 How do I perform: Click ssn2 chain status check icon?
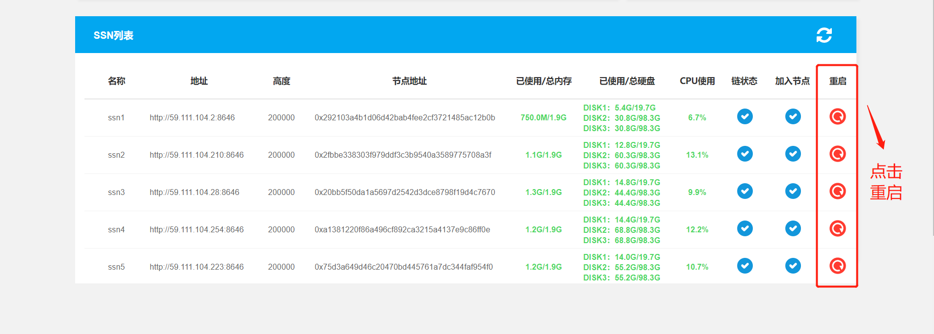[x=744, y=154]
